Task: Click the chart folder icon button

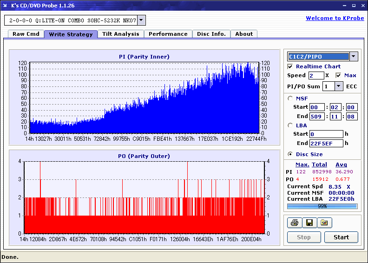Action: click(324, 223)
